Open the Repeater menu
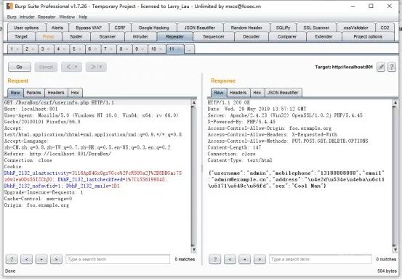The image size is (402, 280). (47, 17)
